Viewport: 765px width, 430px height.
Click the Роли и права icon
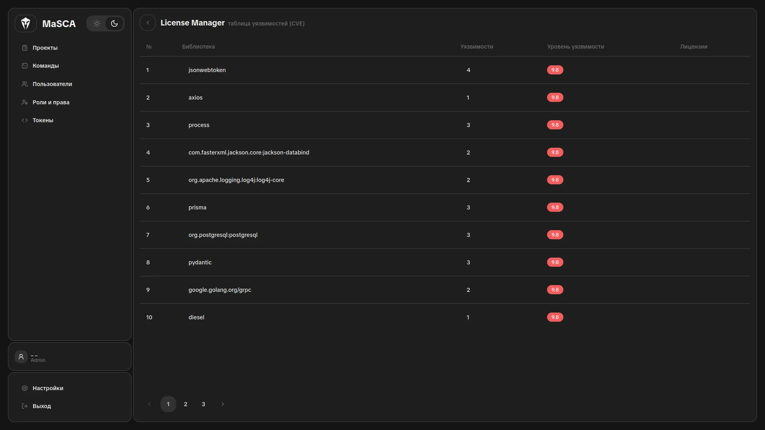click(x=25, y=102)
